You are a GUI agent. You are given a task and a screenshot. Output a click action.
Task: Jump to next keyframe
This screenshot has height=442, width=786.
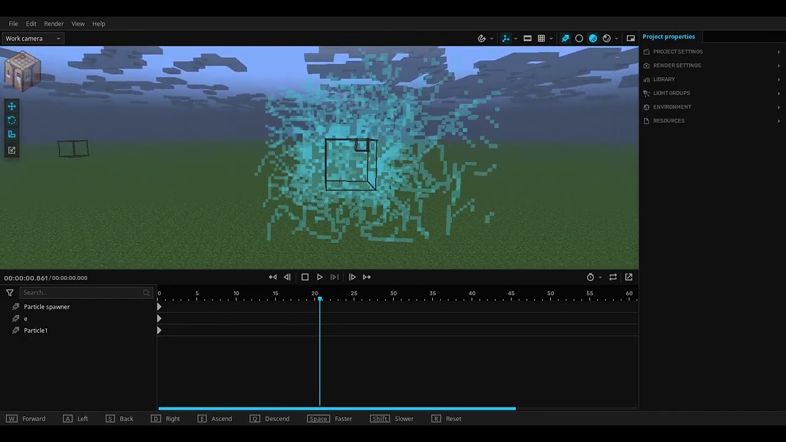pyautogui.click(x=367, y=277)
